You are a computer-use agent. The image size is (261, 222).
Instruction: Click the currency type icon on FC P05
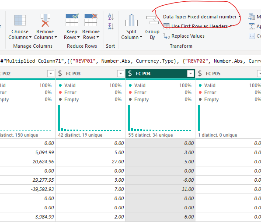click(200, 74)
